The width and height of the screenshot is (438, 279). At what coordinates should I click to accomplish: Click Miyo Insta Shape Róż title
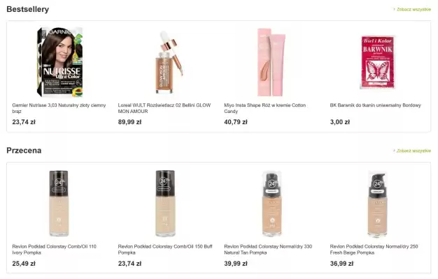(264, 108)
